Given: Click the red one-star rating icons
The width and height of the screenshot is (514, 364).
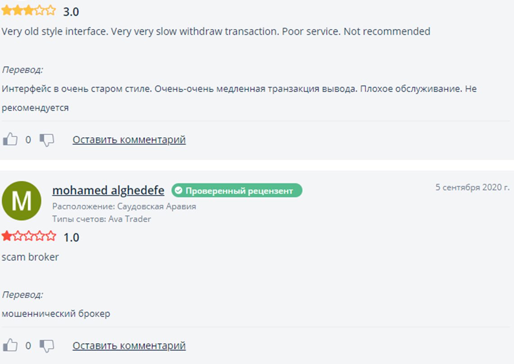Looking at the screenshot, I should (29, 236).
